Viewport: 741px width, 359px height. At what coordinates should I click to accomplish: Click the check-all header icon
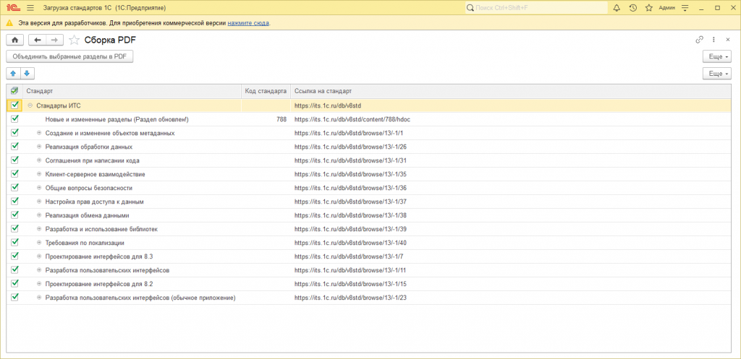(x=14, y=90)
